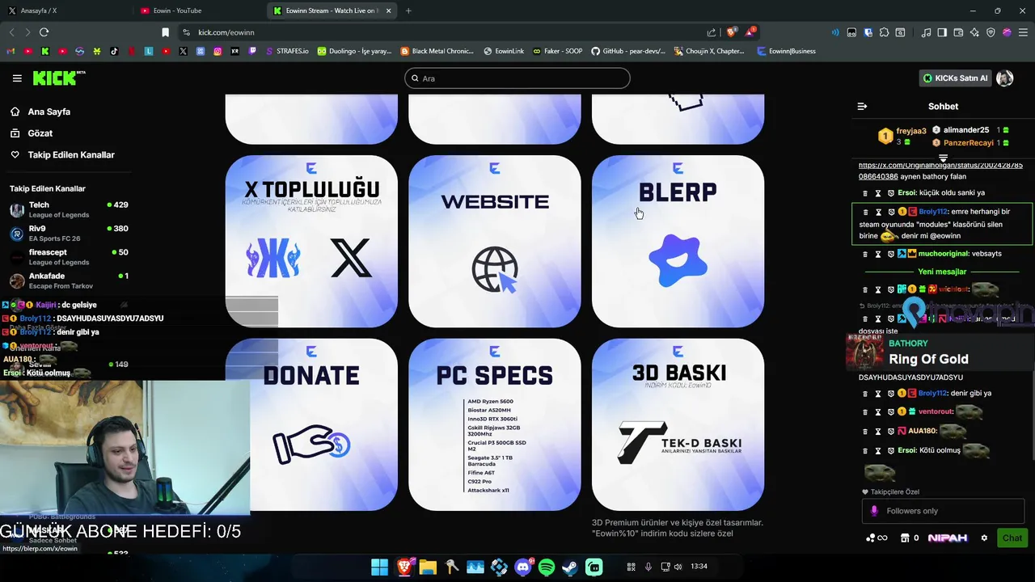Click muchooriginal username in chat
Screen dimensions: 1035x582
[944, 254]
